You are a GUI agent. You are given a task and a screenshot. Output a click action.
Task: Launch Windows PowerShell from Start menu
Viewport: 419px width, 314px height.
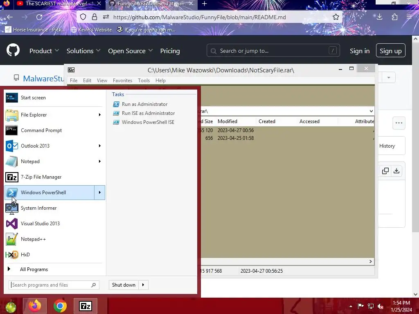point(50,193)
